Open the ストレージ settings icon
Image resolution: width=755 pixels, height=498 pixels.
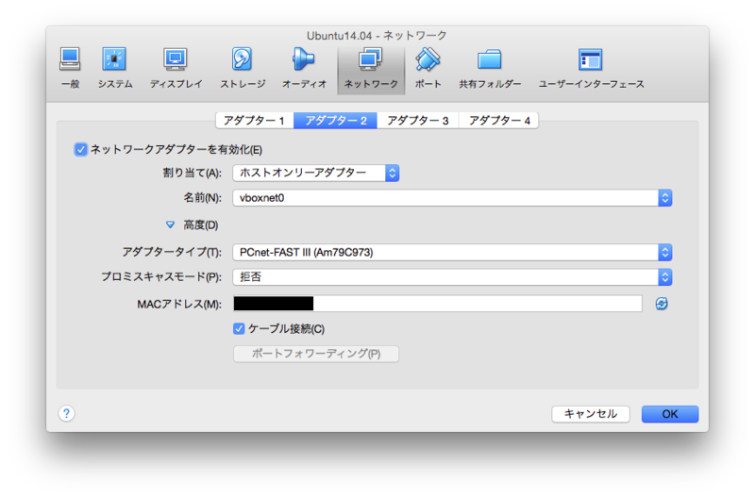[x=243, y=68]
